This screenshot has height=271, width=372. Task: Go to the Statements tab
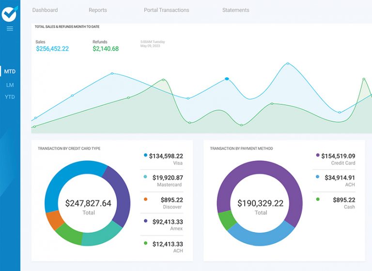point(235,10)
